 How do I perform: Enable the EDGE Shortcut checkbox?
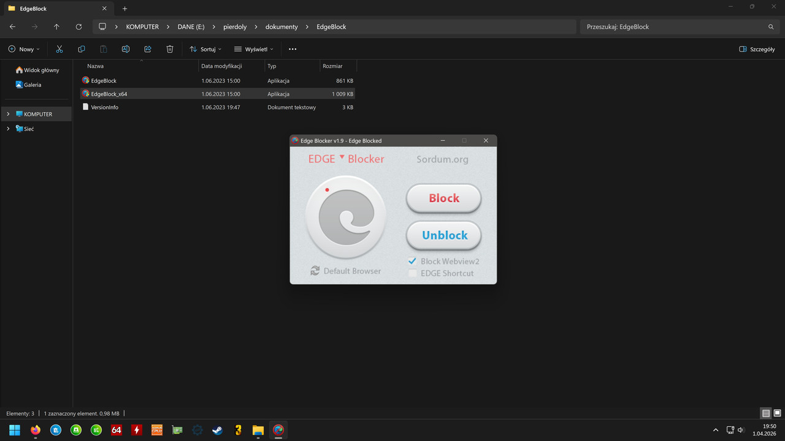[x=413, y=273]
